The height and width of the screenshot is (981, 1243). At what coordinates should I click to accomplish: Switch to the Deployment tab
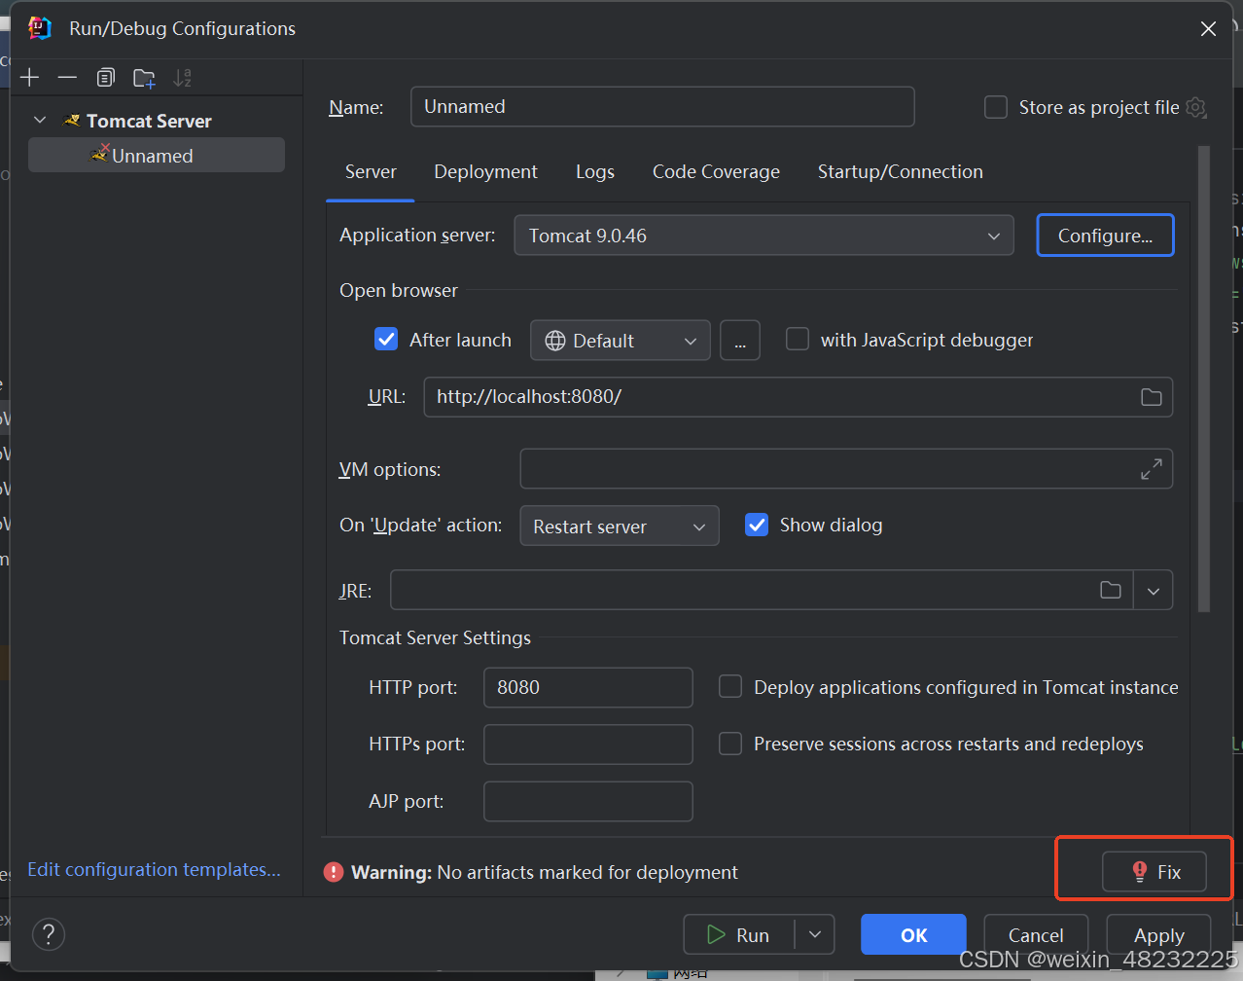(x=485, y=172)
